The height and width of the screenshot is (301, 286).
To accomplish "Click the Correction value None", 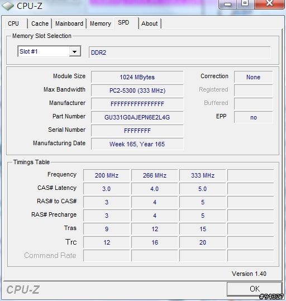I will pos(254,77).
